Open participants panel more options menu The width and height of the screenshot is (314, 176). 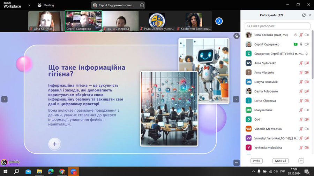301,161
